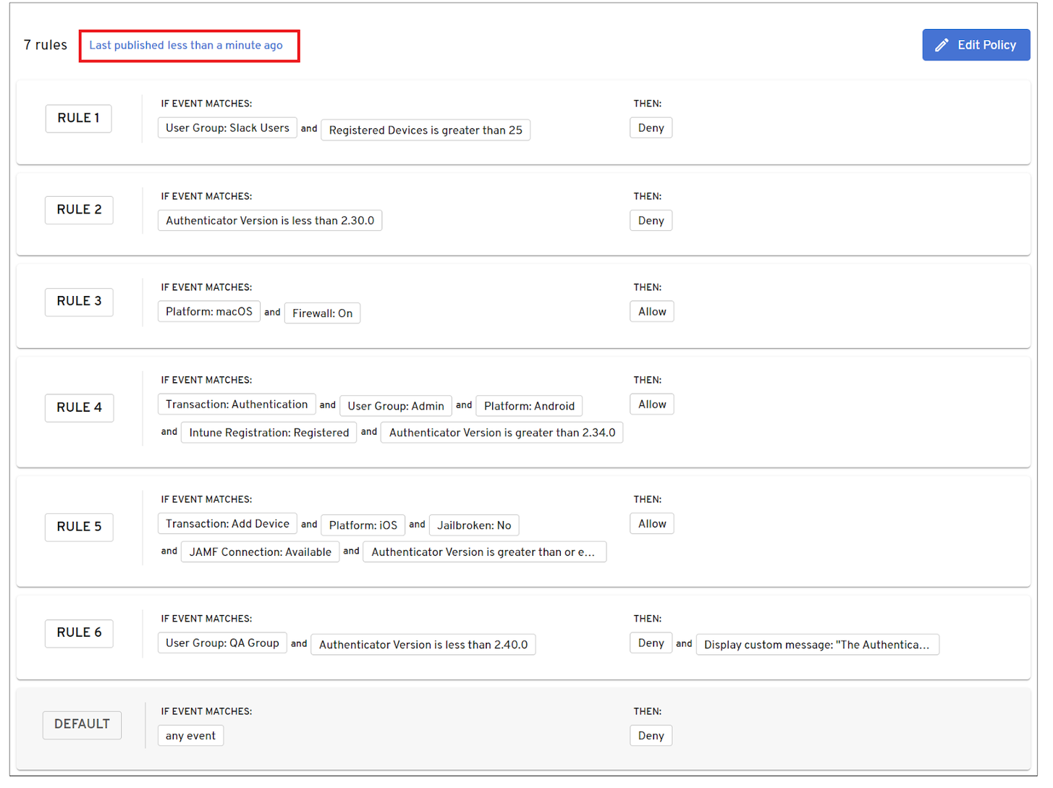The width and height of the screenshot is (1053, 788).
Task: Select the Jailbroken: No condition
Action: pyautogui.click(x=473, y=525)
